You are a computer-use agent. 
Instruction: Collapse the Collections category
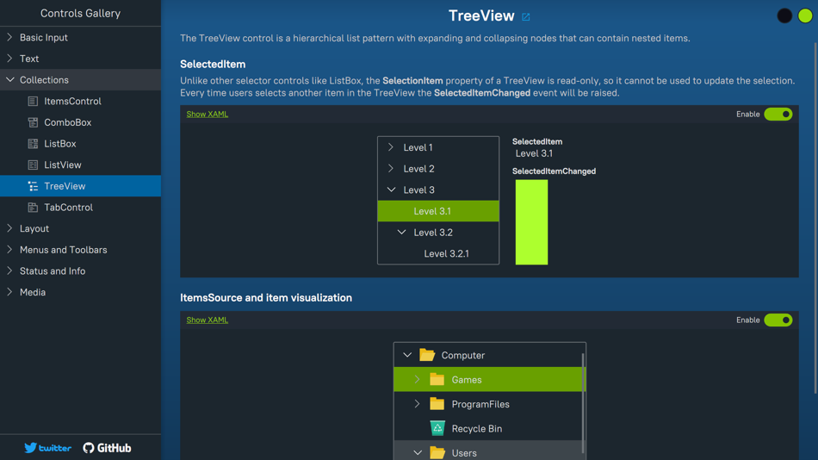(10, 80)
